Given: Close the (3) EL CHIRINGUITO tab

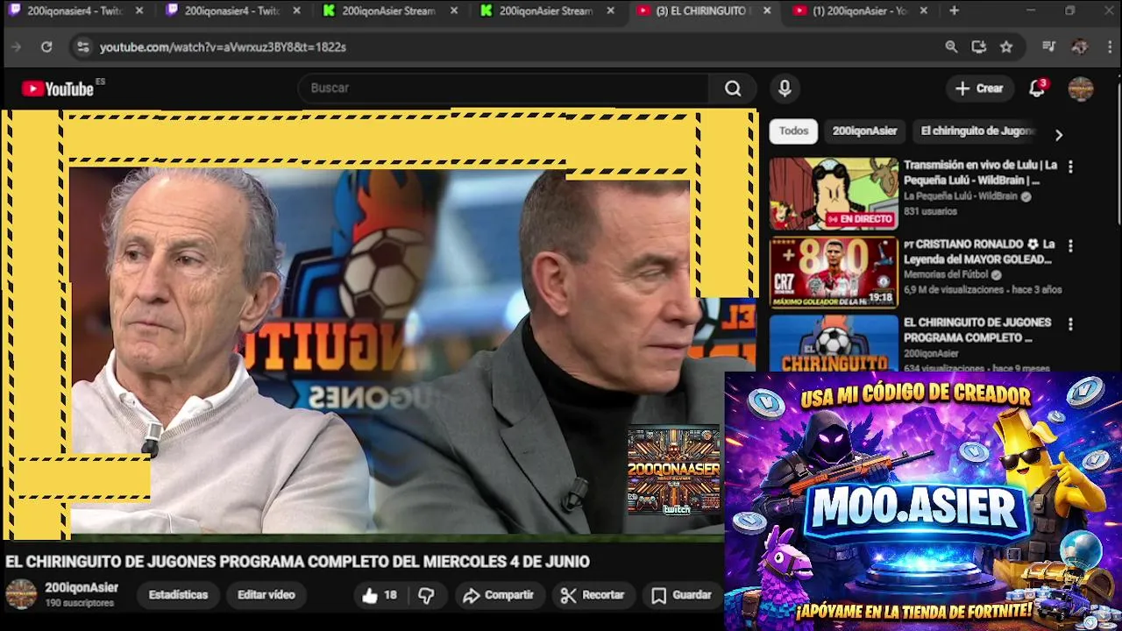Looking at the screenshot, I should click(767, 11).
